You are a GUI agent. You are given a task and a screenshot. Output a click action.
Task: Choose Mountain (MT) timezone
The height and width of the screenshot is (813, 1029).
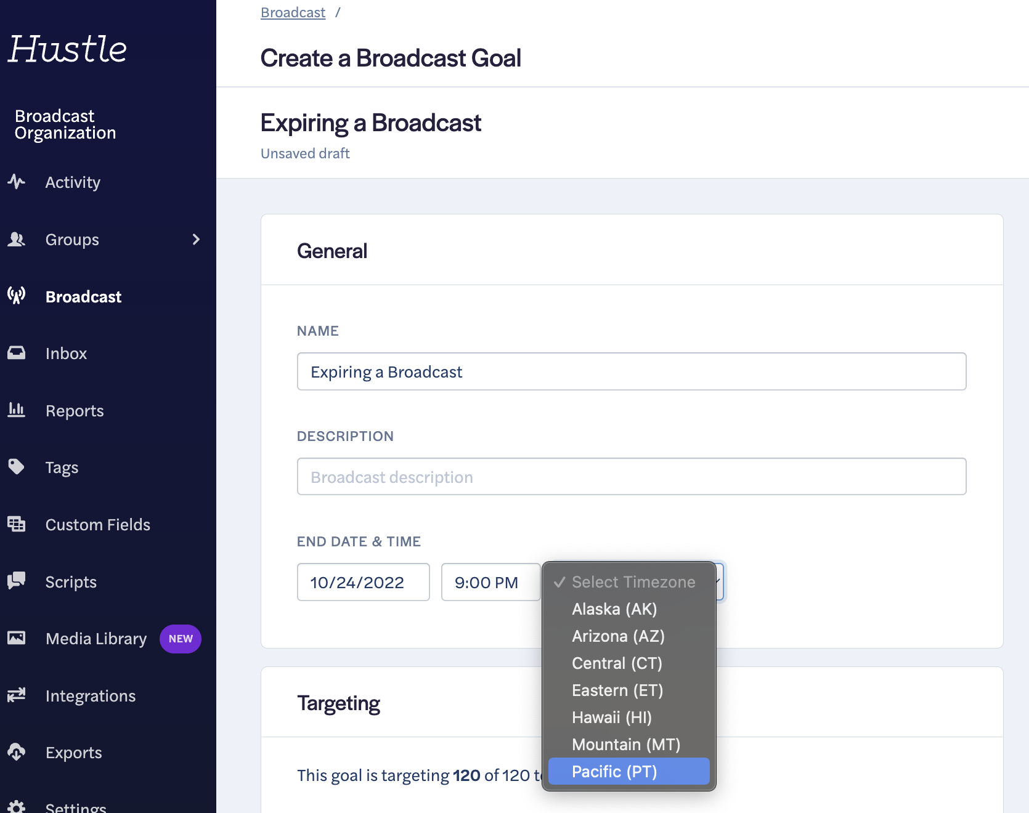pyautogui.click(x=628, y=745)
